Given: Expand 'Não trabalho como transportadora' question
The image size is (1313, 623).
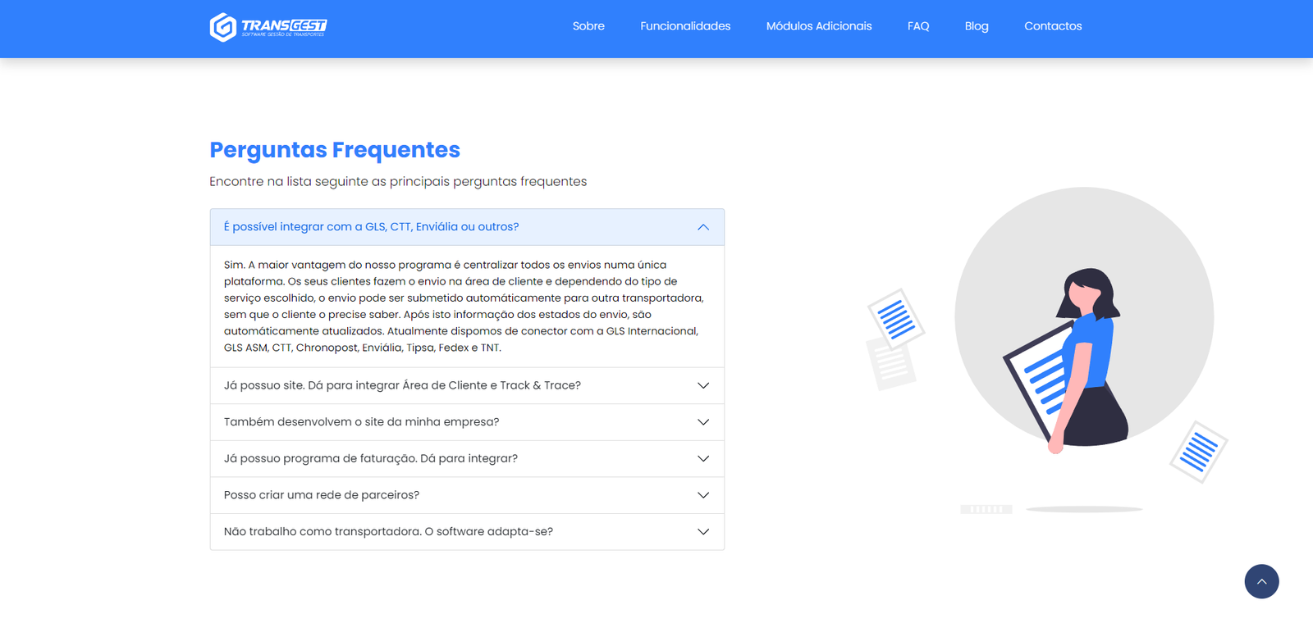Looking at the screenshot, I should click(388, 532).
